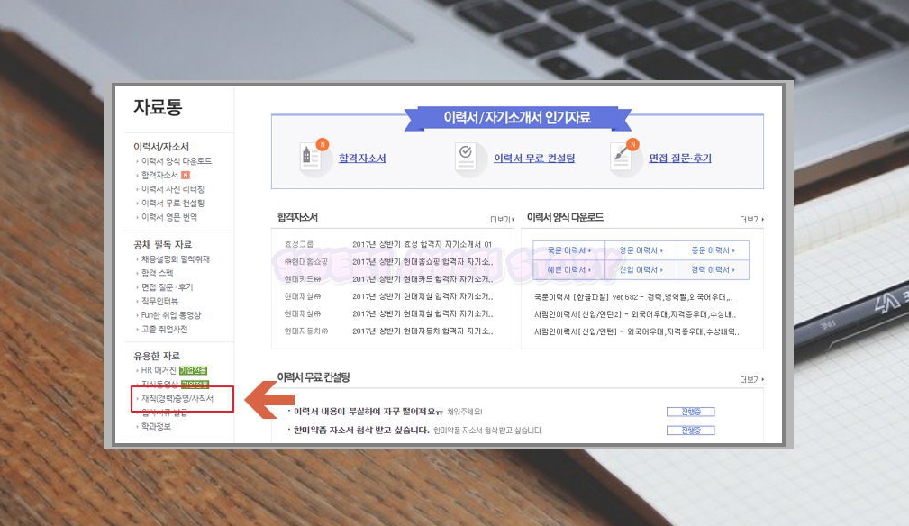Open Fun한 취업 동영상 in the sidebar
909x526 pixels.
tap(171, 315)
